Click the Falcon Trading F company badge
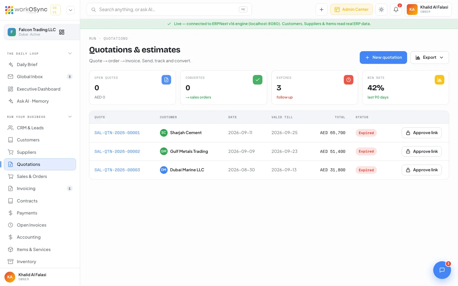 tap(12, 32)
